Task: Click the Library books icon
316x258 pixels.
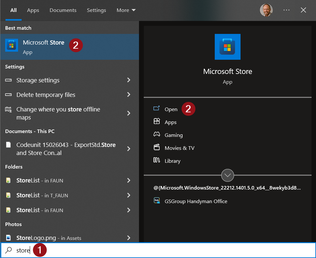Action: pos(157,160)
